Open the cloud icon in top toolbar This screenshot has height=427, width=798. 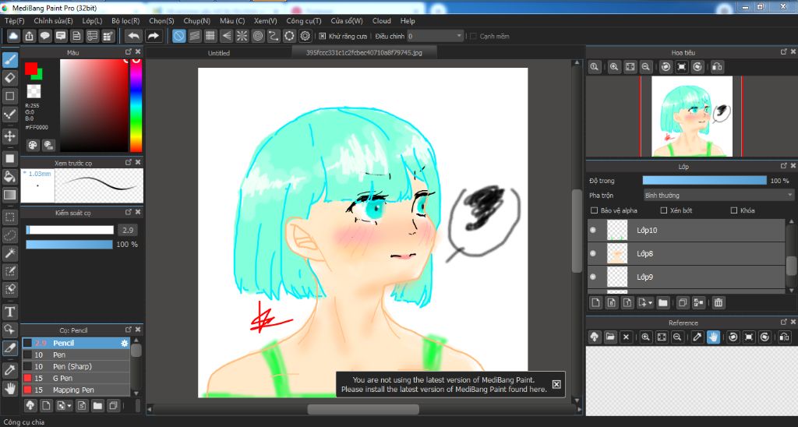[13, 36]
